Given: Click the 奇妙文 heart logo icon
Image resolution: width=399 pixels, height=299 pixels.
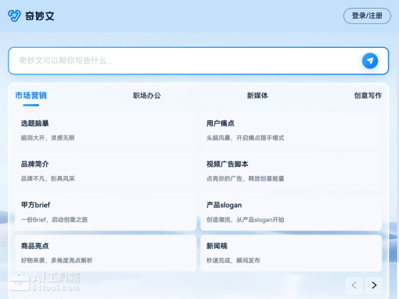Looking at the screenshot, I should pos(15,15).
